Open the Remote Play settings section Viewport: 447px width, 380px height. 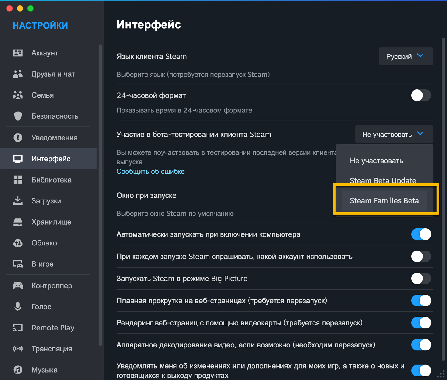(53, 328)
